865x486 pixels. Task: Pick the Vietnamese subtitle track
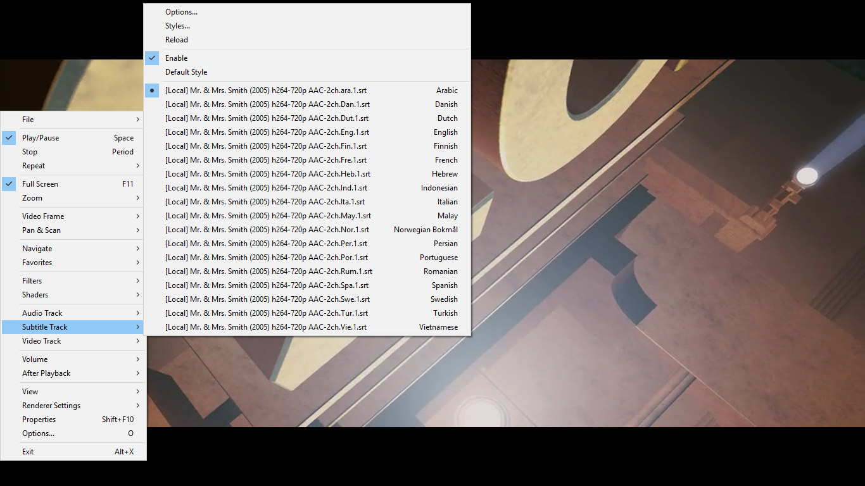[x=307, y=327]
